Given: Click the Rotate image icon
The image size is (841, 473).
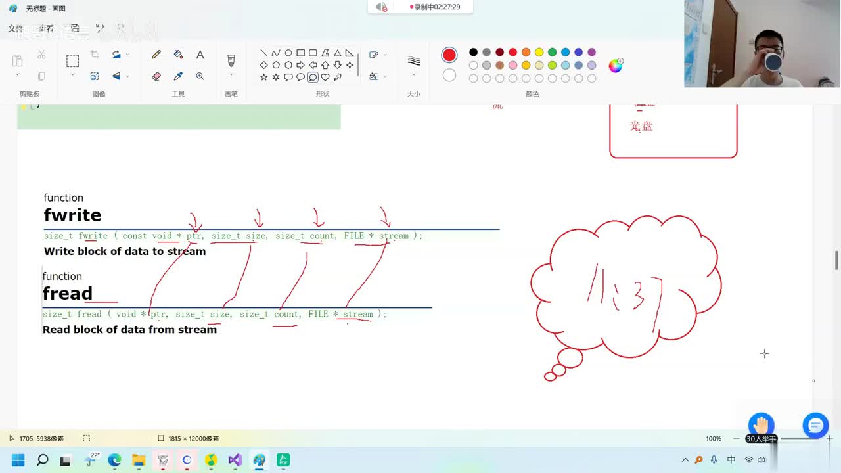Looking at the screenshot, I should click(x=116, y=55).
